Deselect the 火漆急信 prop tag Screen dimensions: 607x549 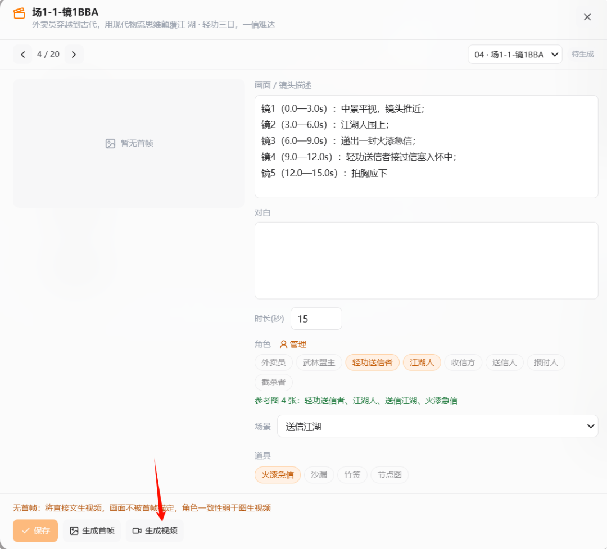[278, 475]
